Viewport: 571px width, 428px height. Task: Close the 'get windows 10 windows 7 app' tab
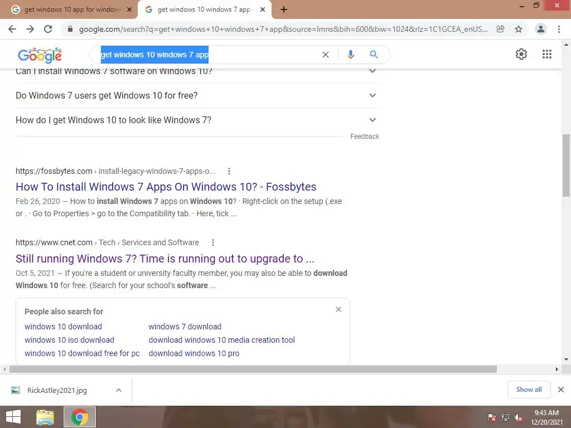click(262, 10)
